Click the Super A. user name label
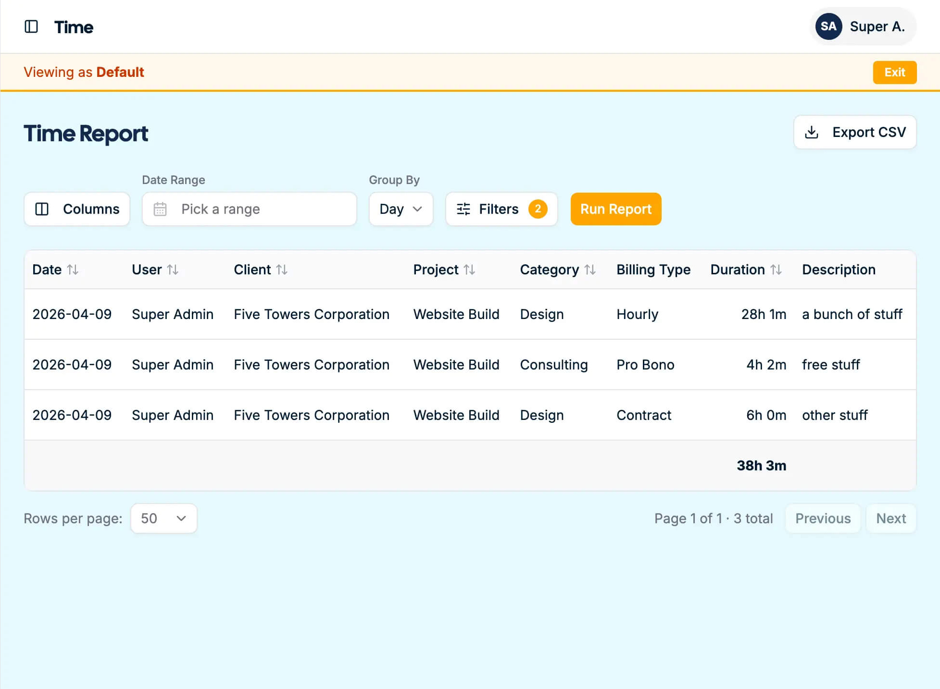 [x=877, y=26]
